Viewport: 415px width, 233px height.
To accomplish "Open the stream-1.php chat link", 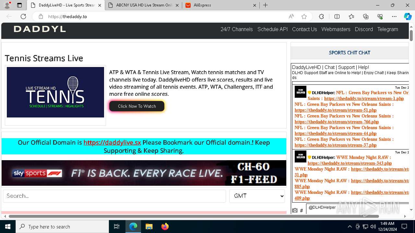I will point(364,98).
